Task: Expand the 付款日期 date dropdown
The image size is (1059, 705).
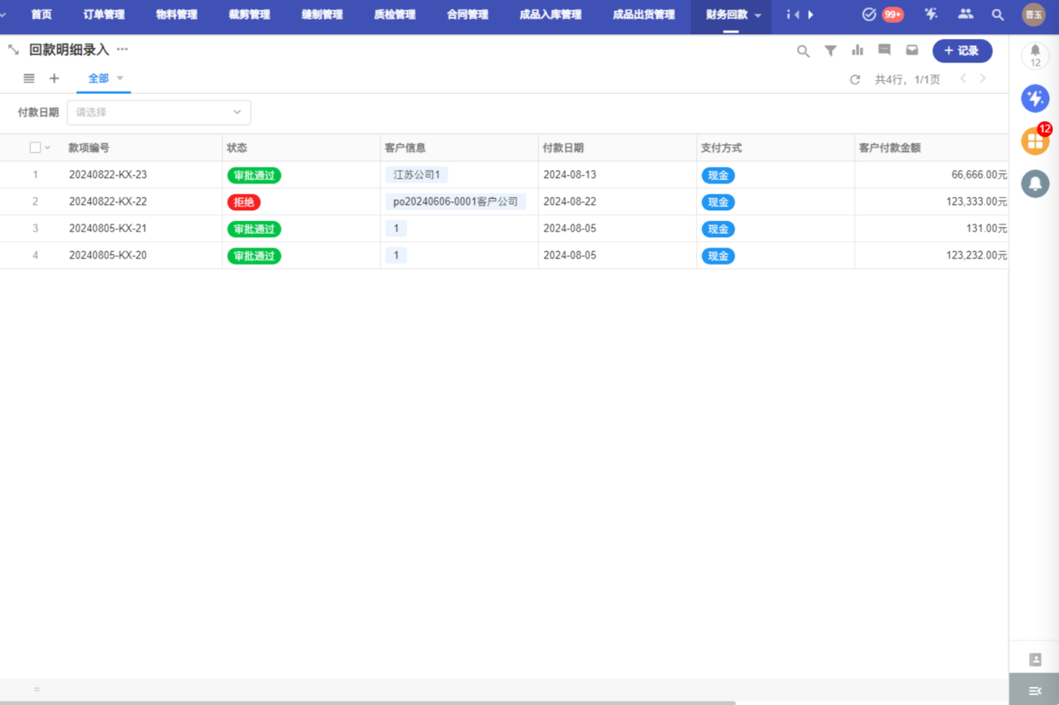Action: pyautogui.click(x=159, y=113)
